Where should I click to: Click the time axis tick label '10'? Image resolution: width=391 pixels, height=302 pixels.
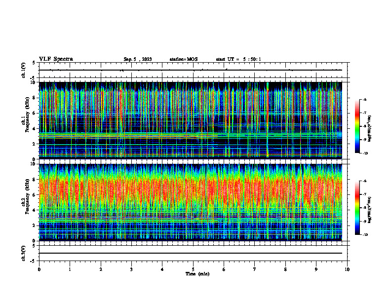coord(347,269)
